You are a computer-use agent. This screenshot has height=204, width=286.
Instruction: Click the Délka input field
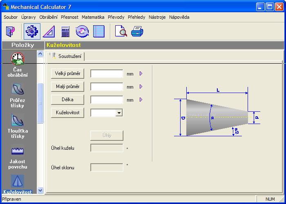[107, 100]
